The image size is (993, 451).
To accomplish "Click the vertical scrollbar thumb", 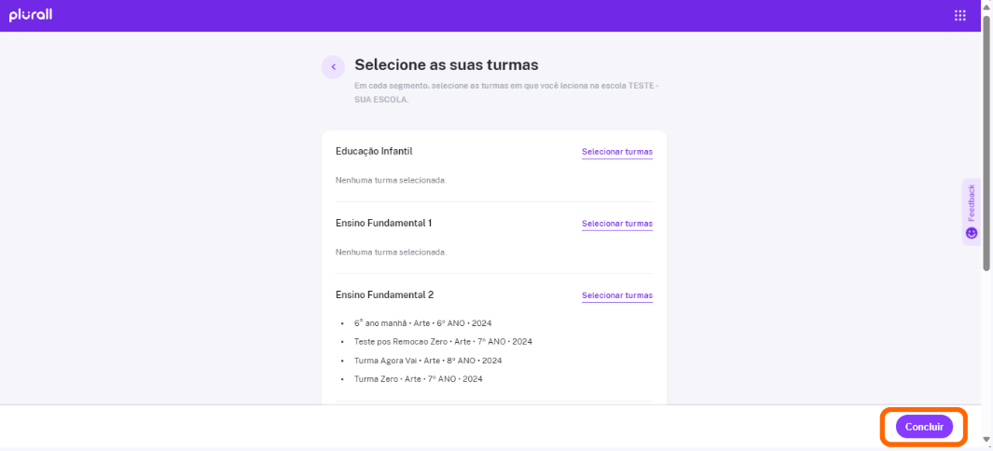I will (x=986, y=143).
